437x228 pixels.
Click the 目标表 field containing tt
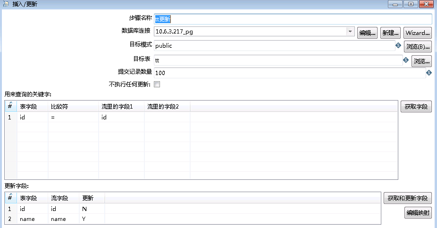click(278, 60)
